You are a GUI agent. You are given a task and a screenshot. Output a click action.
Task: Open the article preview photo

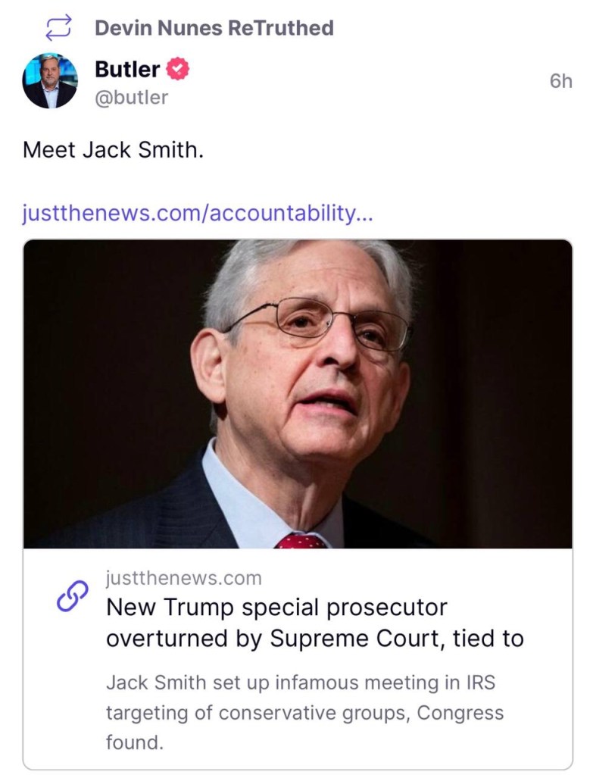click(x=298, y=394)
